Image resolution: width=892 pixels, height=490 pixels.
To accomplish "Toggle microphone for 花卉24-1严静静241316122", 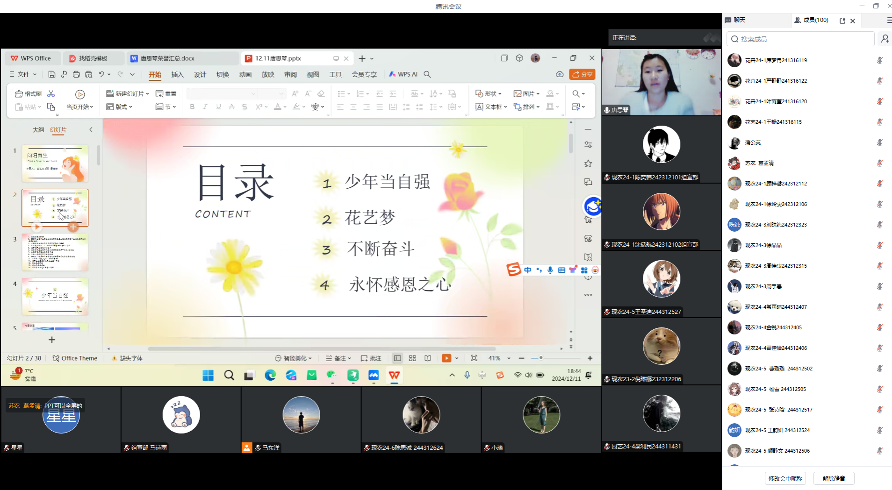I will tap(879, 81).
